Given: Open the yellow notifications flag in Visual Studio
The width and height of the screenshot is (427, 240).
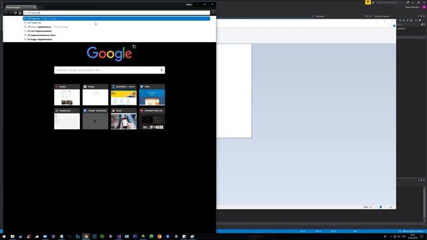Looking at the screenshot, I should click(x=368, y=3).
